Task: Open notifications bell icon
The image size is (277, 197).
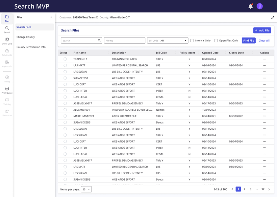Action: tap(250, 7)
